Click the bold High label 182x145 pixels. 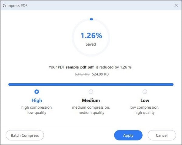click(37, 100)
